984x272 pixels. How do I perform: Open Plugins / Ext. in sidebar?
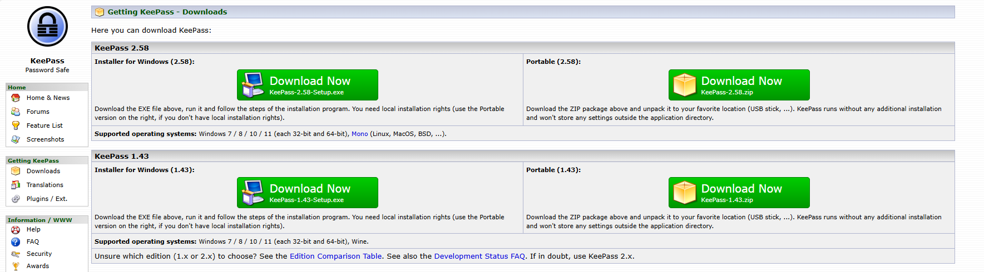coord(47,199)
